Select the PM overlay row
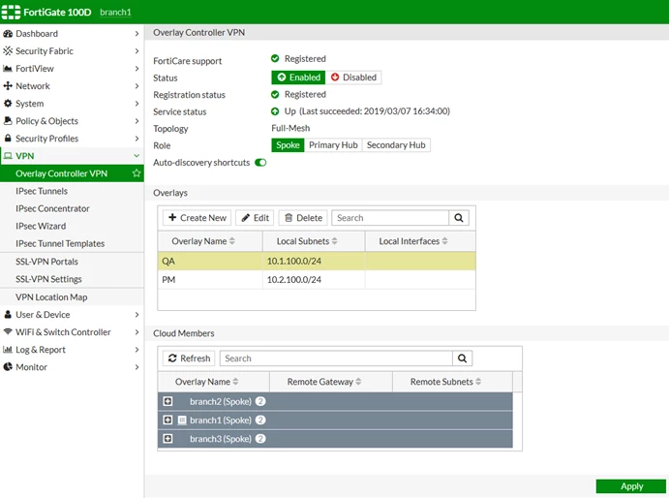The width and height of the screenshot is (669, 498). [317, 280]
